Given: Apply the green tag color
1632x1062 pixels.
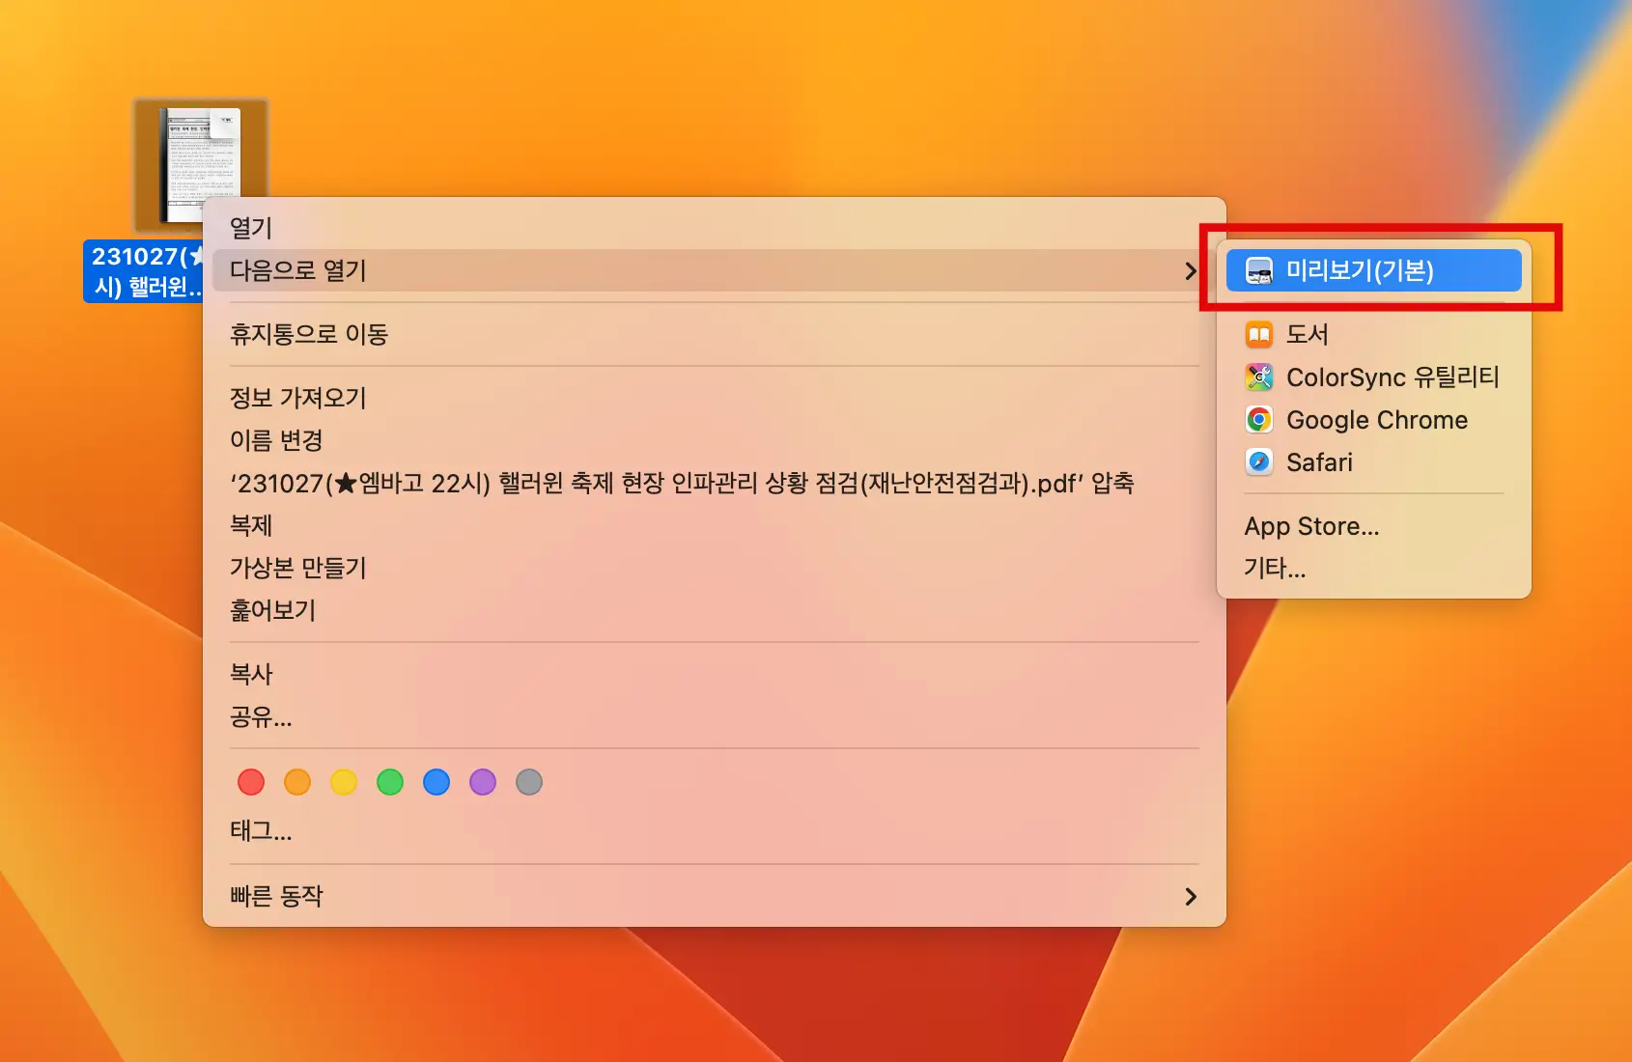Looking at the screenshot, I should [390, 782].
